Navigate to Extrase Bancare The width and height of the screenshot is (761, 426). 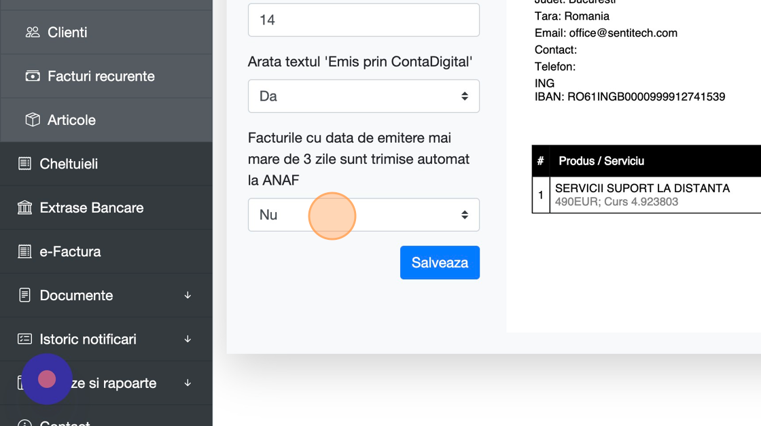pyautogui.click(x=91, y=207)
